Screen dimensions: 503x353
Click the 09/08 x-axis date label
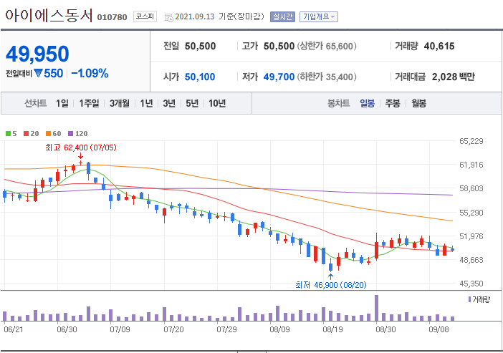[439, 329]
